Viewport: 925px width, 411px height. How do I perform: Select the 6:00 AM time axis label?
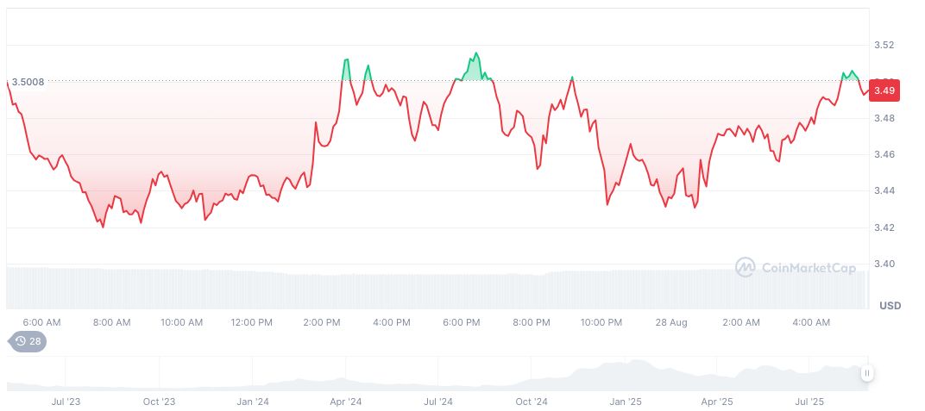tap(41, 322)
